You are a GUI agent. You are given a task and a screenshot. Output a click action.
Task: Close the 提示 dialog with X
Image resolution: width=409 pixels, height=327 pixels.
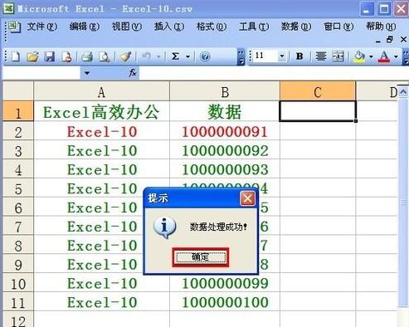(x=247, y=198)
